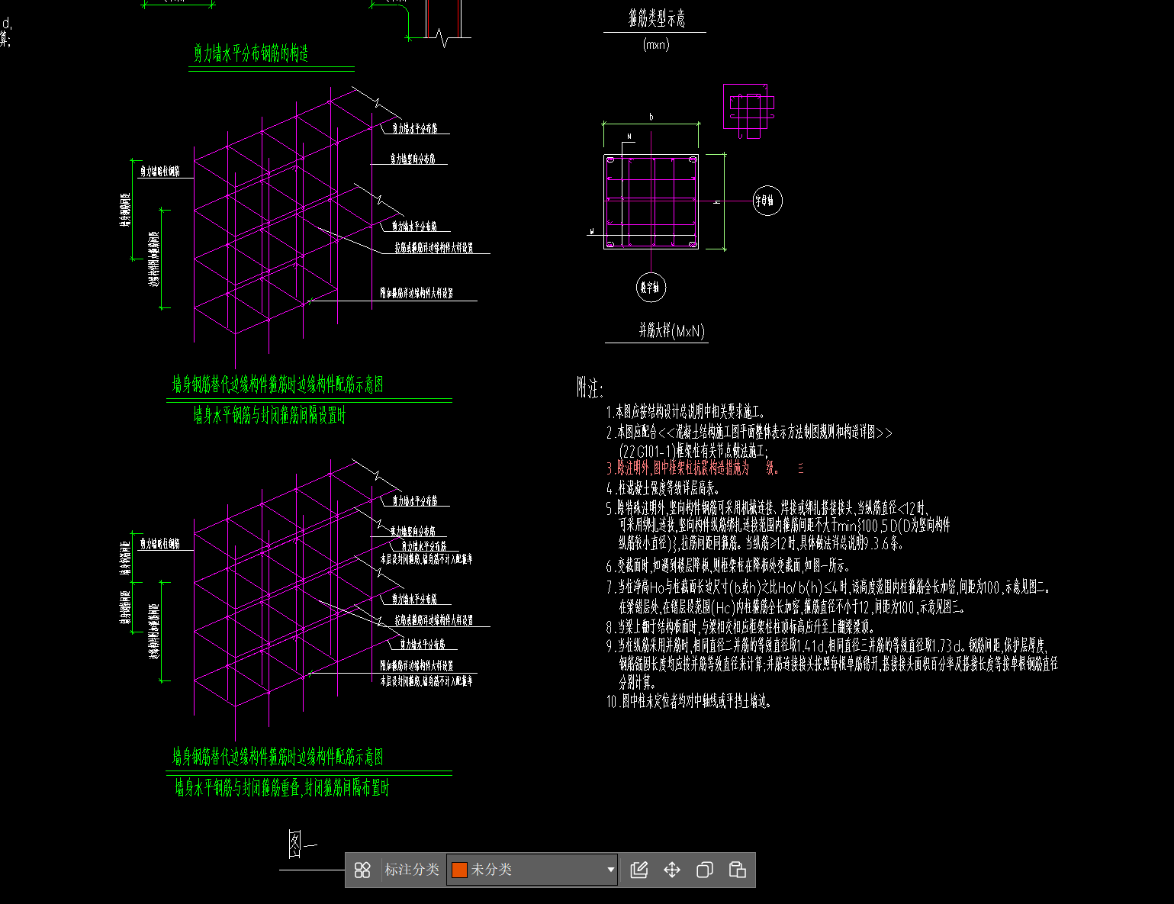Click the 标注分类 label
This screenshot has width=1174, height=904.
(412, 870)
